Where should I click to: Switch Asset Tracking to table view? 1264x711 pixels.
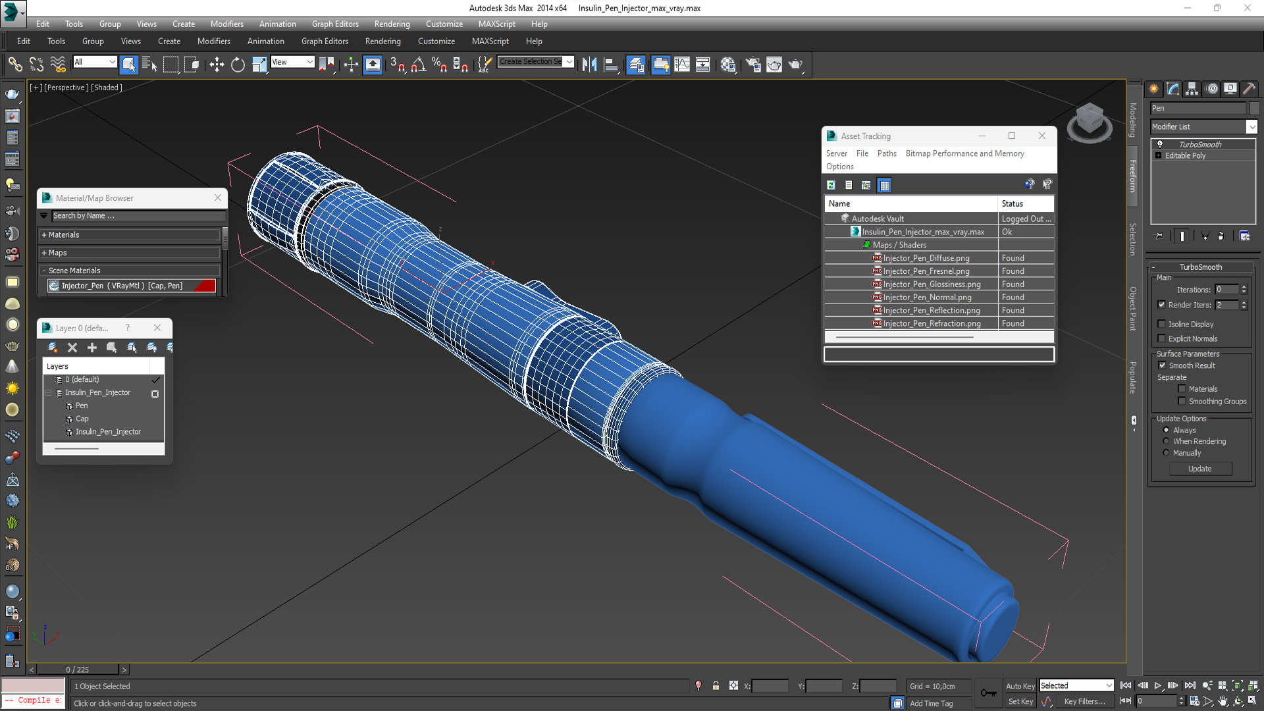(x=885, y=185)
